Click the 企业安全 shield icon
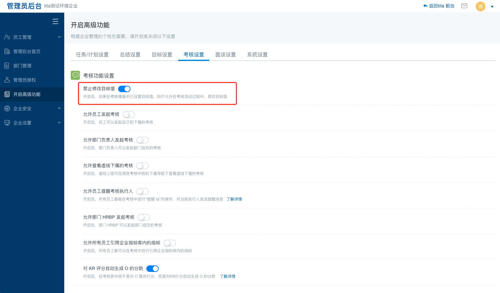500x293 pixels. 7,108
